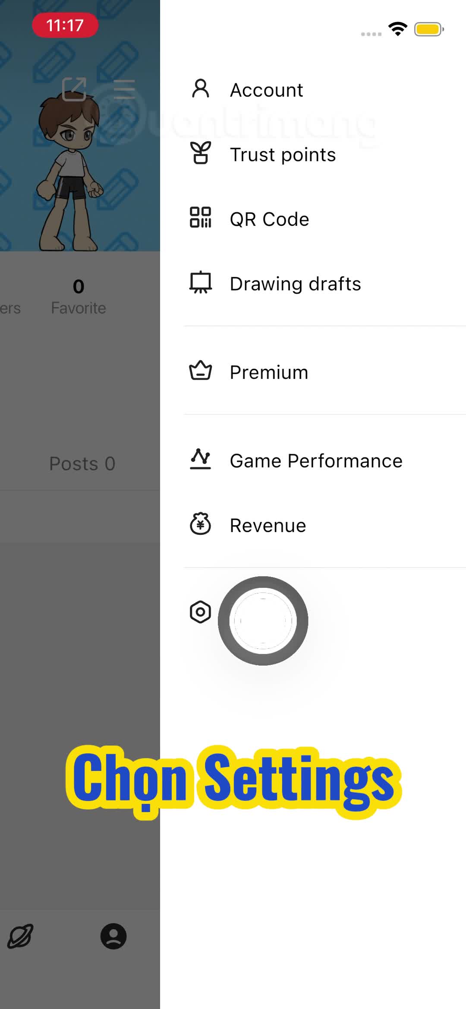
Task: Tap the profile icon in bottom bar
Action: pos(113,936)
